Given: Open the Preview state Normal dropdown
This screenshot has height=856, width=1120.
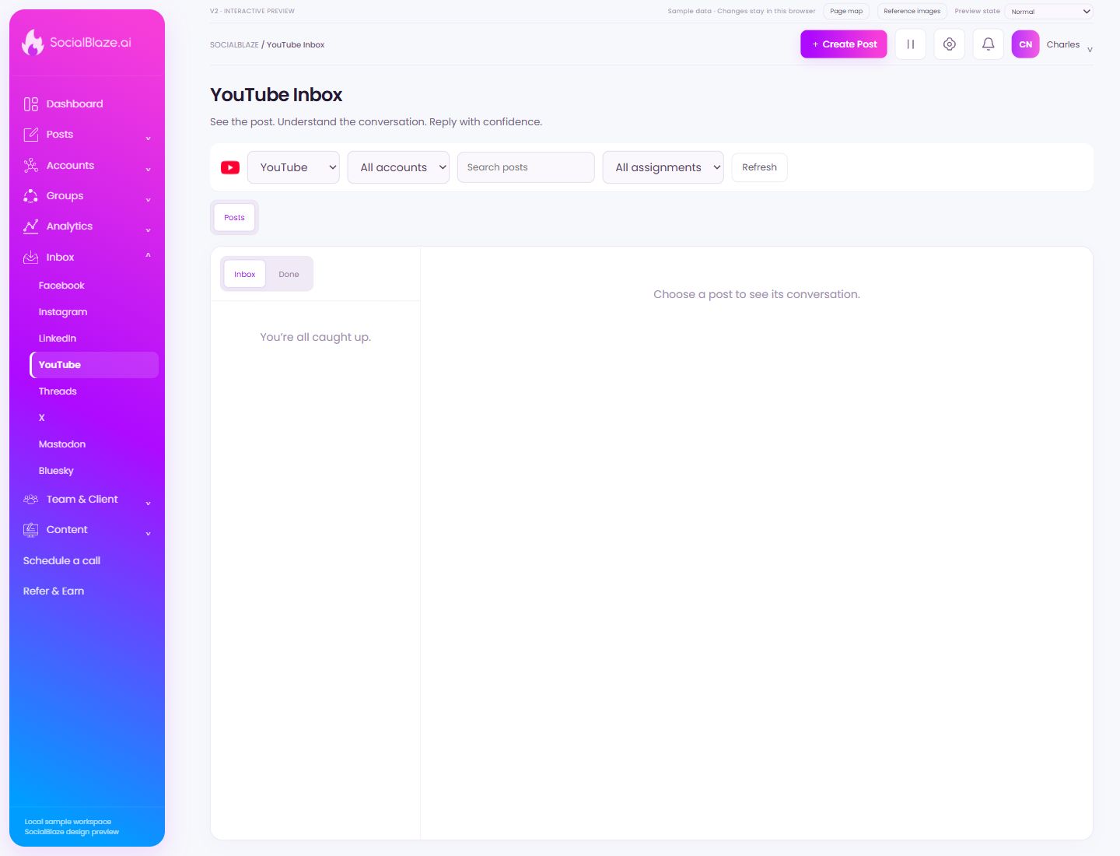Looking at the screenshot, I should click(x=1048, y=12).
